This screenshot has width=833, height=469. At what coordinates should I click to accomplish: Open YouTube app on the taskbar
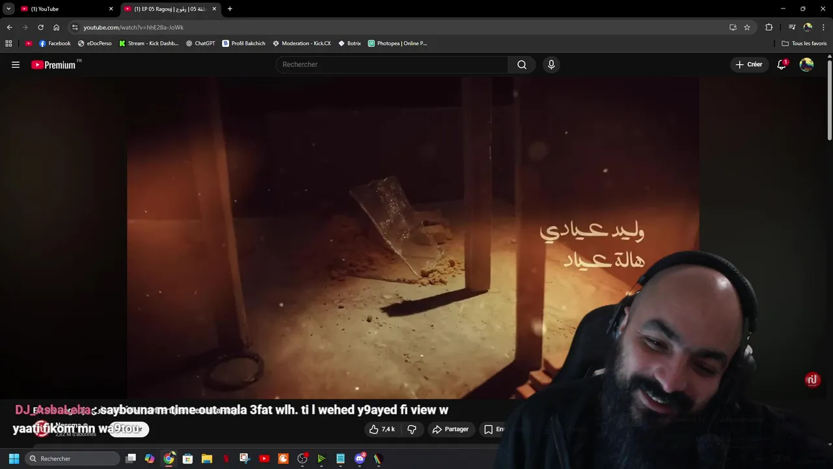(264, 459)
